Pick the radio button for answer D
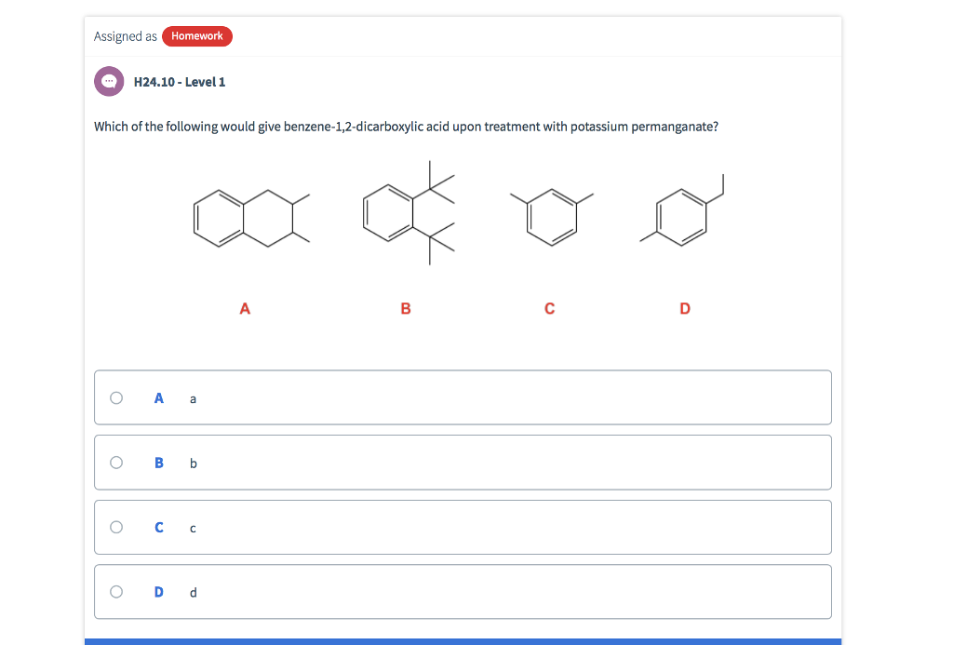This screenshot has width=953, height=645. point(116,591)
